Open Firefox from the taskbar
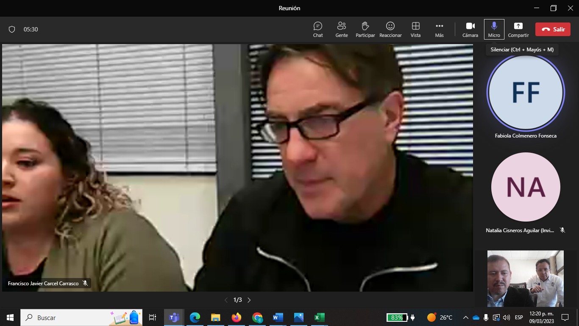This screenshot has height=326, width=579. click(x=237, y=318)
